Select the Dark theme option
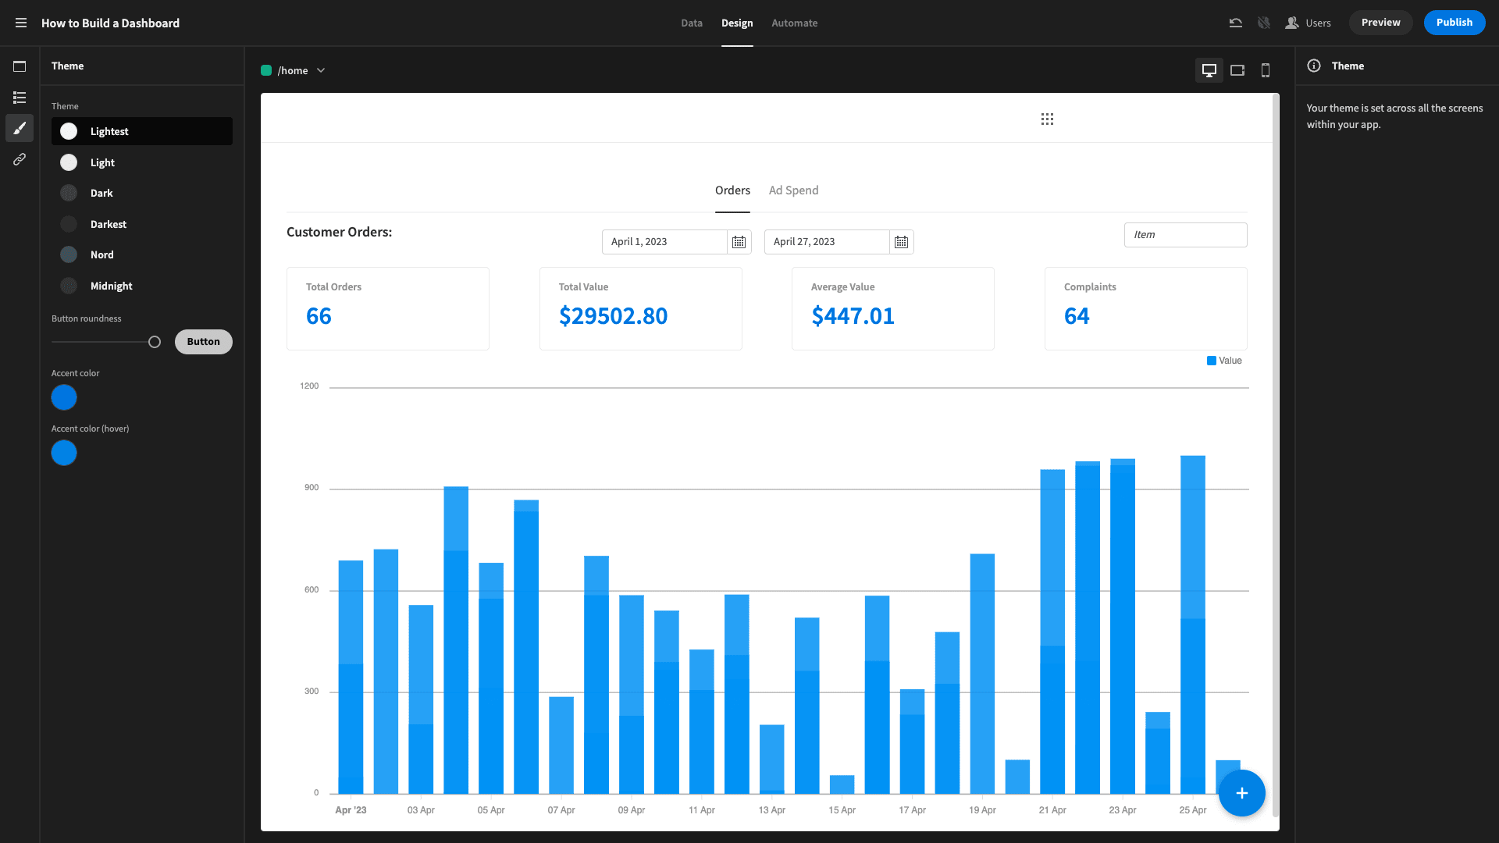The width and height of the screenshot is (1499, 843). tap(101, 193)
